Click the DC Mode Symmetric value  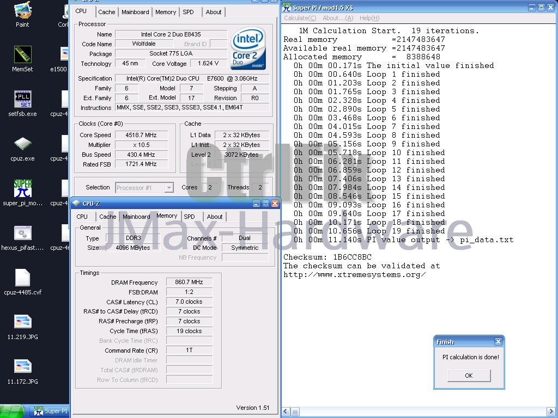tap(245, 248)
